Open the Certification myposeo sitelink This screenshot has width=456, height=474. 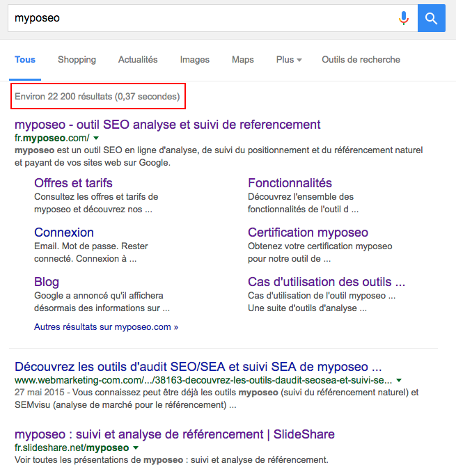[308, 232]
